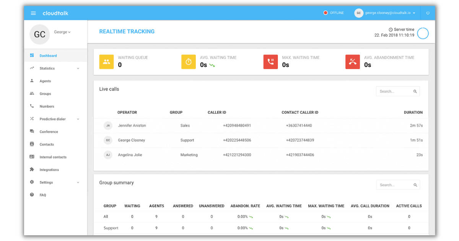Select the Agents sidebar icon
The height and width of the screenshot is (241, 459).
[32, 81]
